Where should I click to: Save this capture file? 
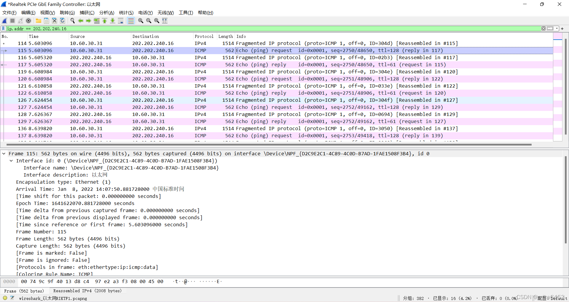(x=47, y=21)
